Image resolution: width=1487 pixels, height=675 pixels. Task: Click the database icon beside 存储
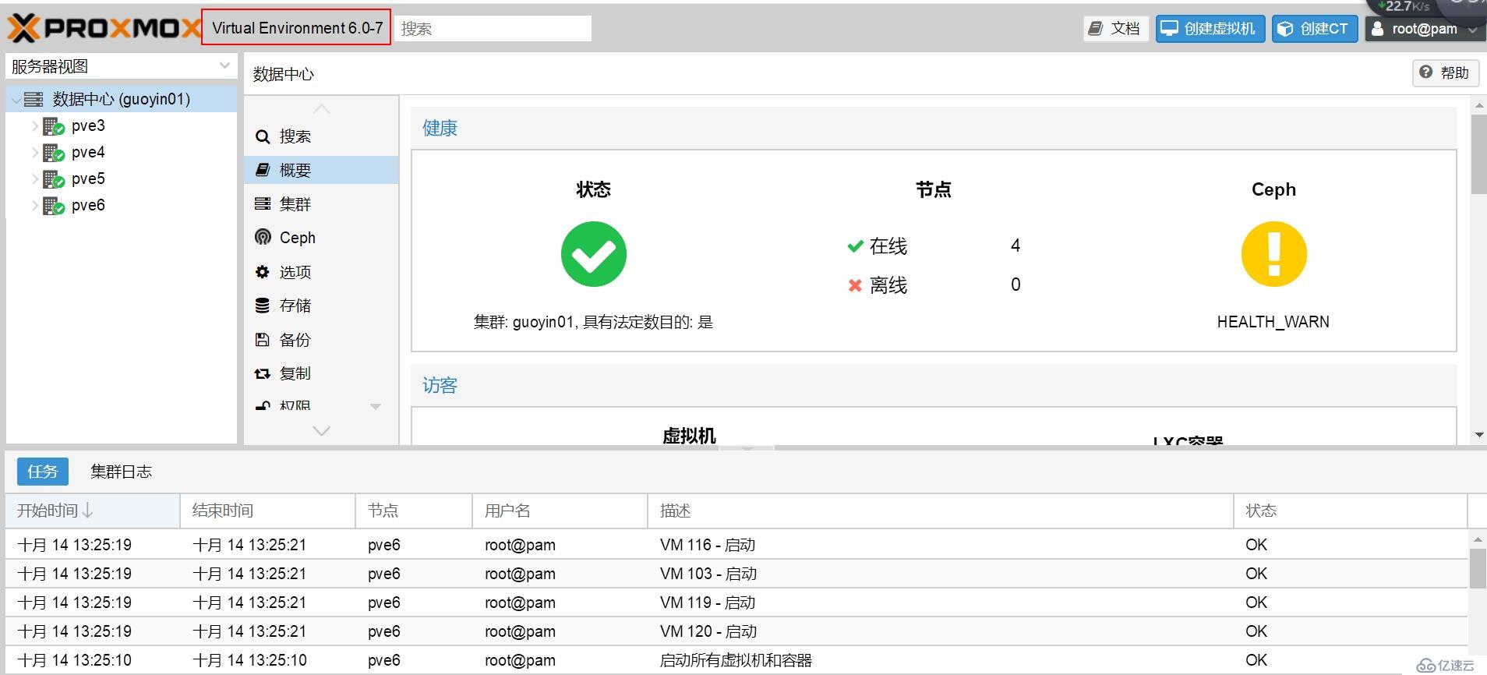tap(263, 305)
